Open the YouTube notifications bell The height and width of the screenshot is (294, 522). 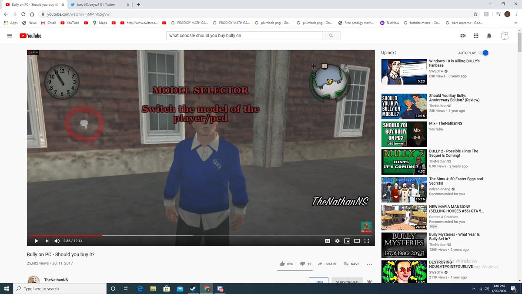point(489,36)
